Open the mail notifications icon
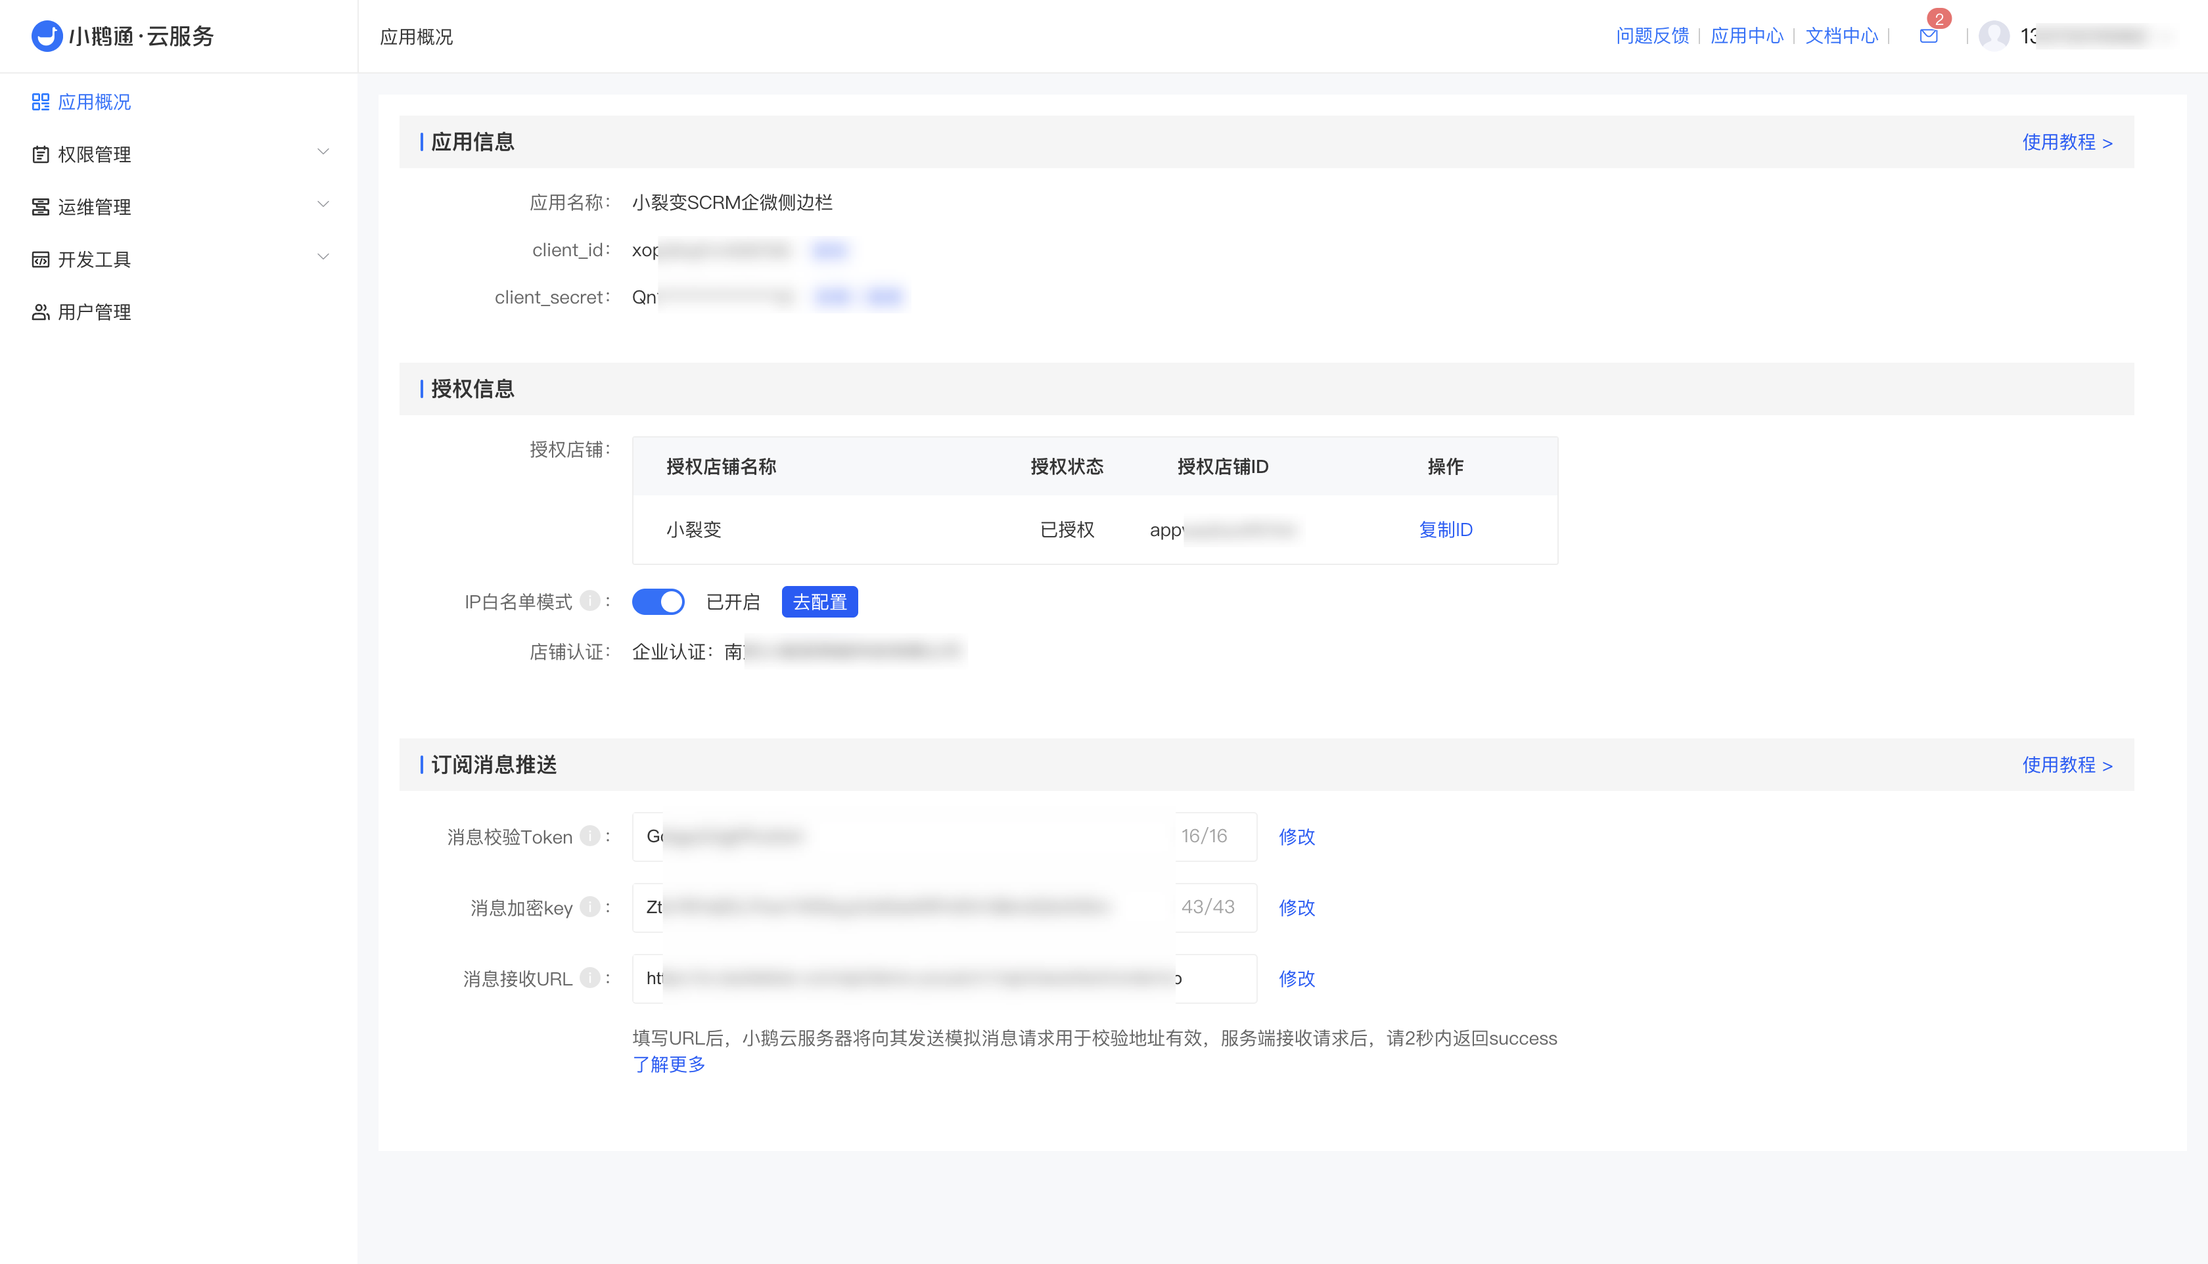The image size is (2208, 1264). [x=1929, y=35]
